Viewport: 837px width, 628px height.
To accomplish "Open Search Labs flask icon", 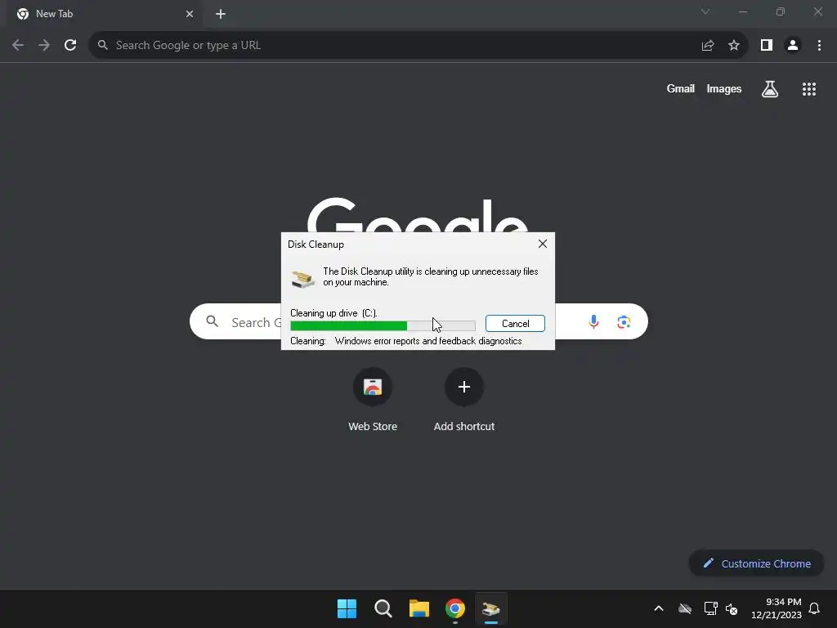I will coord(770,89).
